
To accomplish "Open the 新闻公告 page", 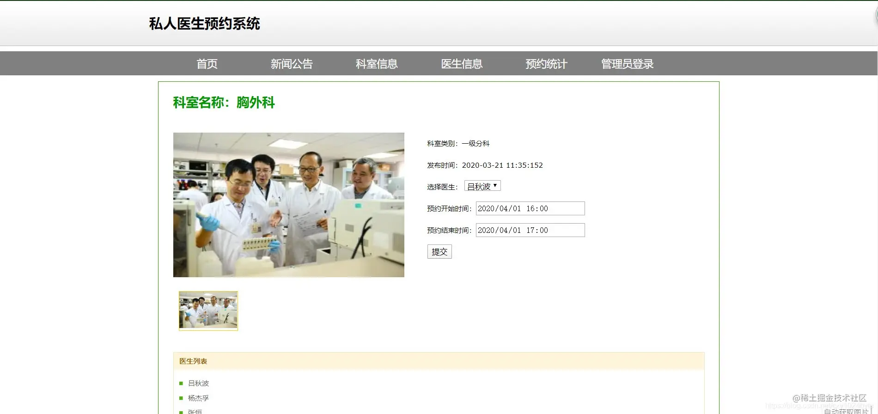I will pos(292,64).
